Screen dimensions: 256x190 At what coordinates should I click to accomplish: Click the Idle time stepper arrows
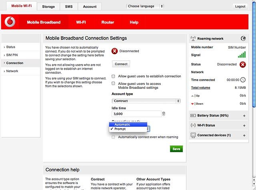pos(164,114)
